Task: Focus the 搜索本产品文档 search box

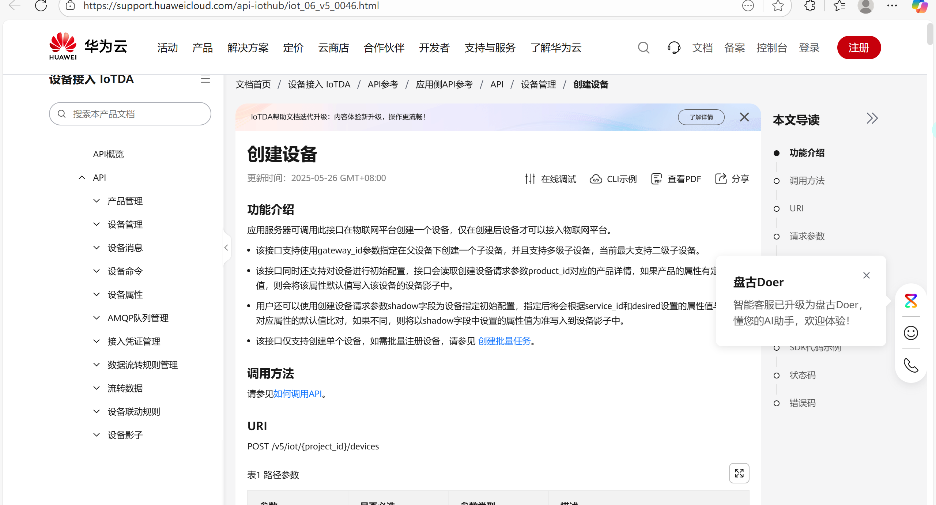Action: 130,114
